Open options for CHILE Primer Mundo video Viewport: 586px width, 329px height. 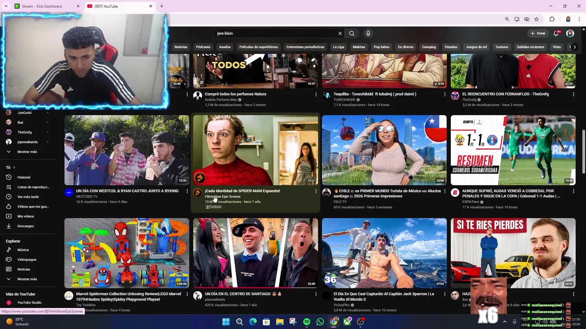click(x=445, y=191)
